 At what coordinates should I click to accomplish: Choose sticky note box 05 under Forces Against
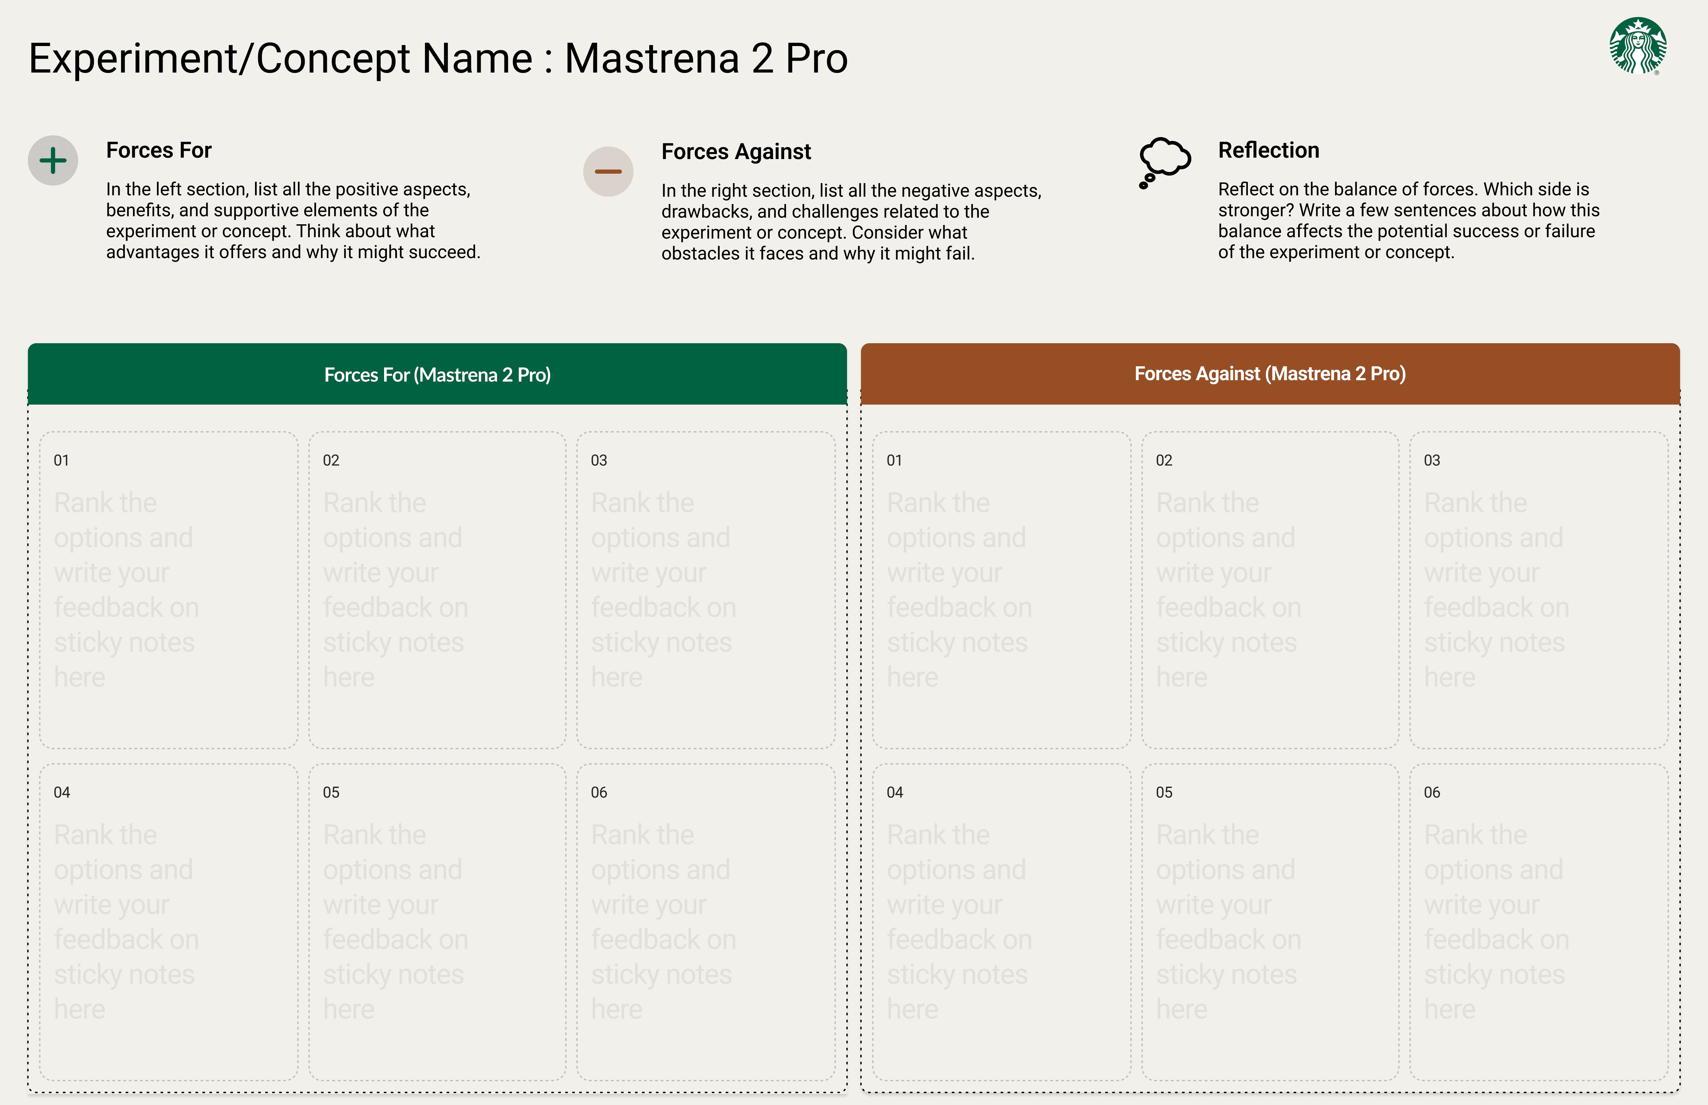(x=1269, y=922)
